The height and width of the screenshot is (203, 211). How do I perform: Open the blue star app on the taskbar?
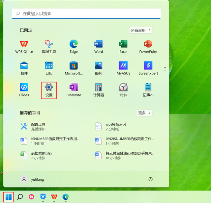[43, 197]
